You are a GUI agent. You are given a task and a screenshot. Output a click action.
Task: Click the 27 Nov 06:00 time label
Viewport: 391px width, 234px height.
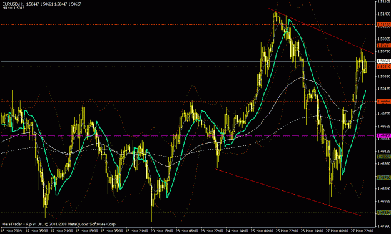point(337,230)
